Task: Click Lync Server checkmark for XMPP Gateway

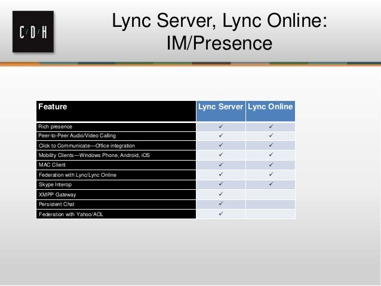Action: click(x=220, y=194)
